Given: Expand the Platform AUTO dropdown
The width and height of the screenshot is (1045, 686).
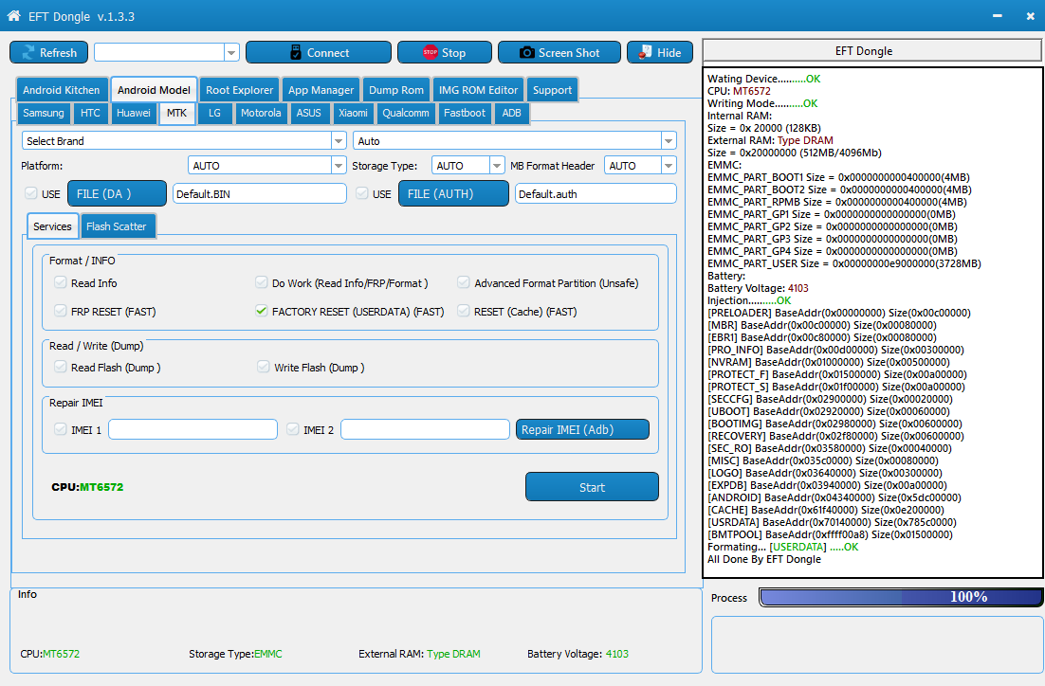Looking at the screenshot, I should 339,165.
